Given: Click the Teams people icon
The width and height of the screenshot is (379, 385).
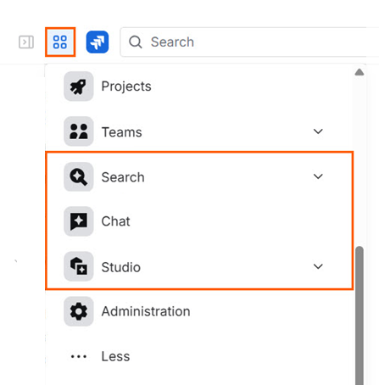Looking at the screenshot, I should (x=79, y=131).
